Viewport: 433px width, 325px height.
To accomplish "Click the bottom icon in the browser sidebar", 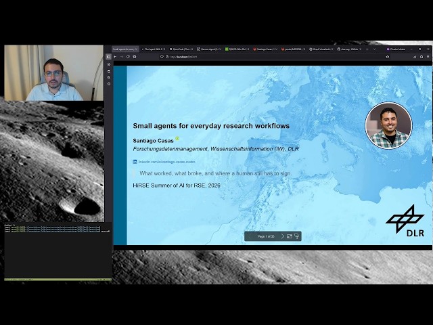I will coord(109,84).
